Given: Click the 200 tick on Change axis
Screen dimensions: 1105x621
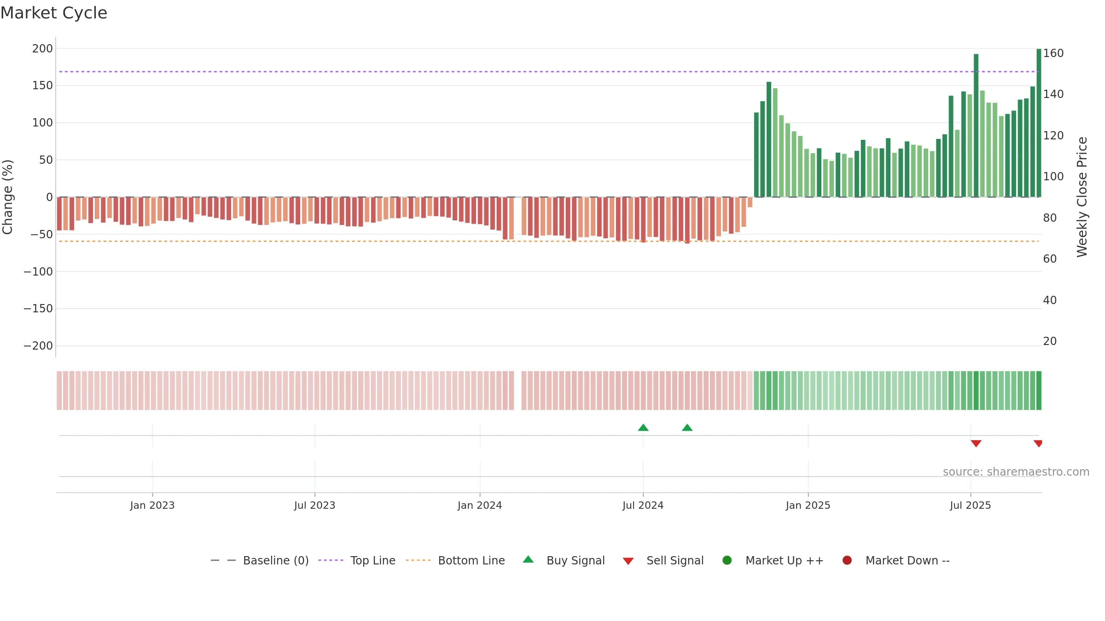Looking at the screenshot, I should point(42,49).
